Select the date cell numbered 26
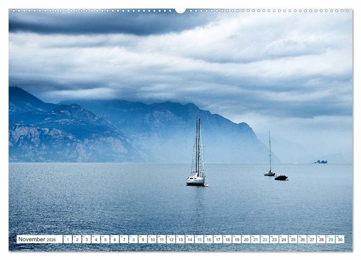 point(303,239)
